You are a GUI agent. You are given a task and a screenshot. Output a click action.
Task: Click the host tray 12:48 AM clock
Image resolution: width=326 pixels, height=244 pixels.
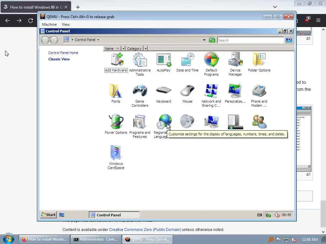309,239
